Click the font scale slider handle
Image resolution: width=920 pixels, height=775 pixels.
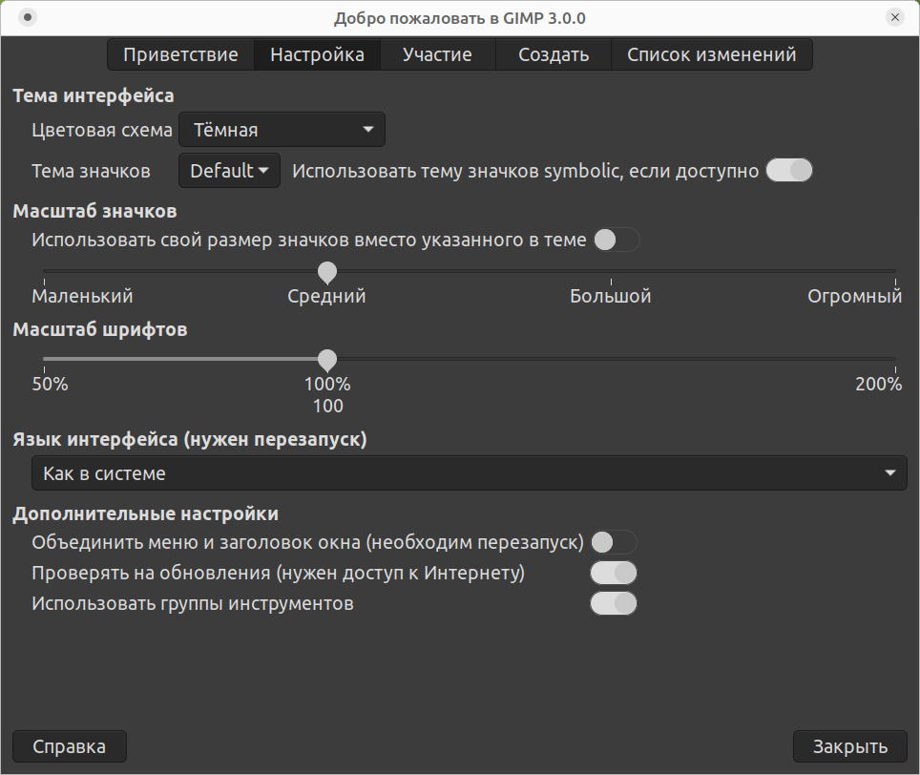pos(327,360)
